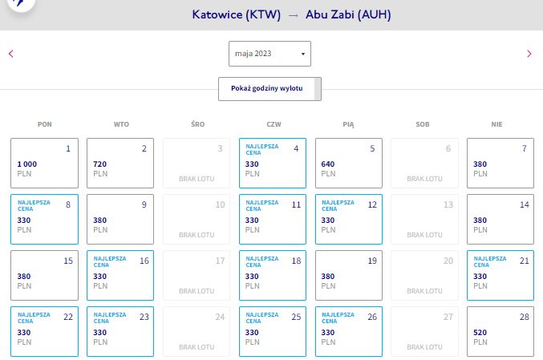Pick Sunday May 21 best price
Screen dimensions: 543x360
click(x=500, y=275)
